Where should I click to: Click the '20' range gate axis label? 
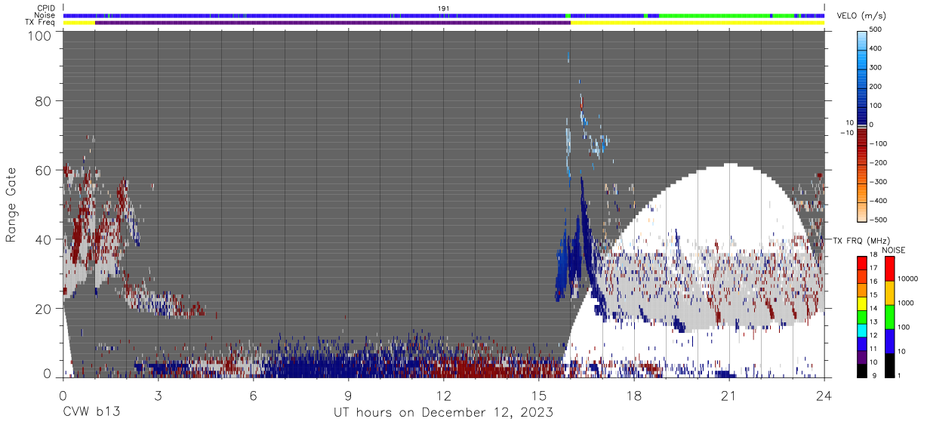[x=43, y=308]
